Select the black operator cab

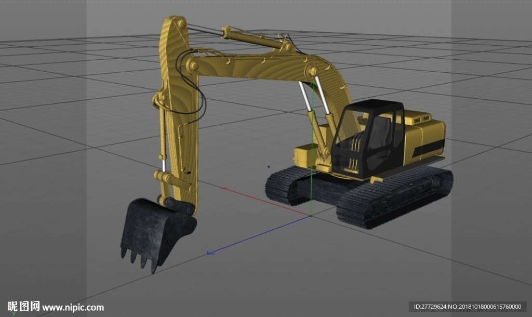368,139
